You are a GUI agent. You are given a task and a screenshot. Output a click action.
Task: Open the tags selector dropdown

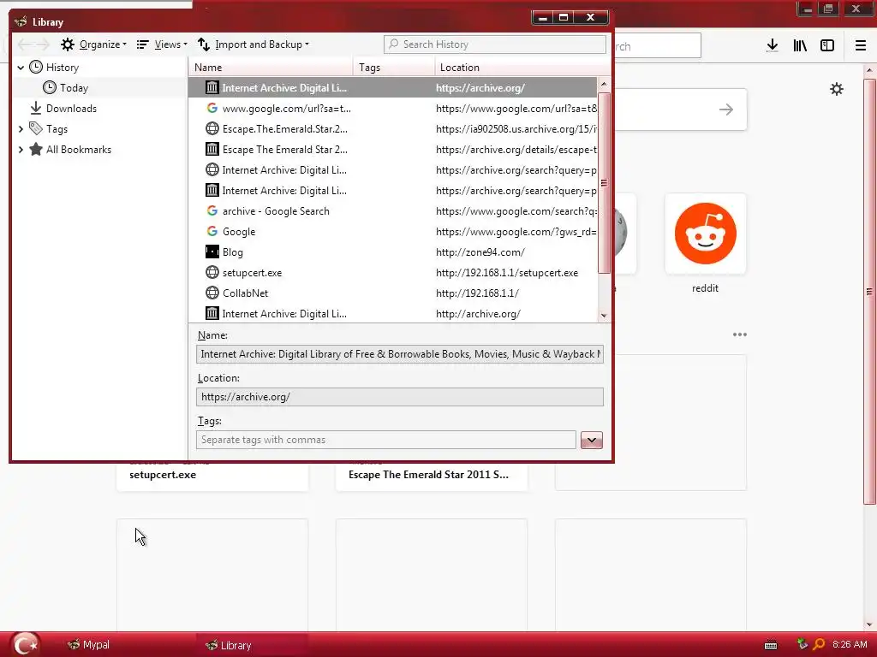tap(592, 441)
